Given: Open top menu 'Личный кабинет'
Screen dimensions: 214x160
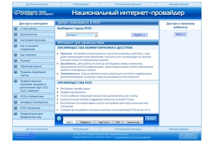Looking at the screenshot, I should click(x=178, y=4).
